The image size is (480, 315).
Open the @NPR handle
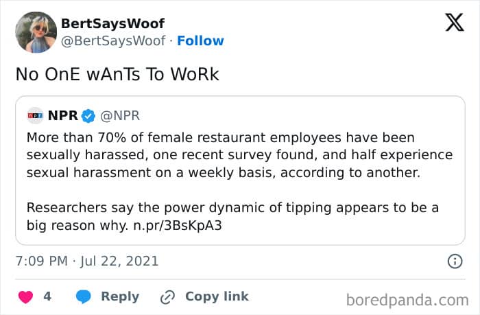point(121,115)
